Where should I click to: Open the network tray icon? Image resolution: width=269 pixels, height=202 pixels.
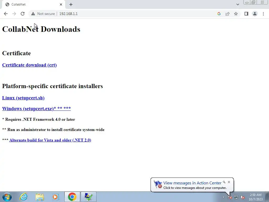pyautogui.click(x=236, y=197)
